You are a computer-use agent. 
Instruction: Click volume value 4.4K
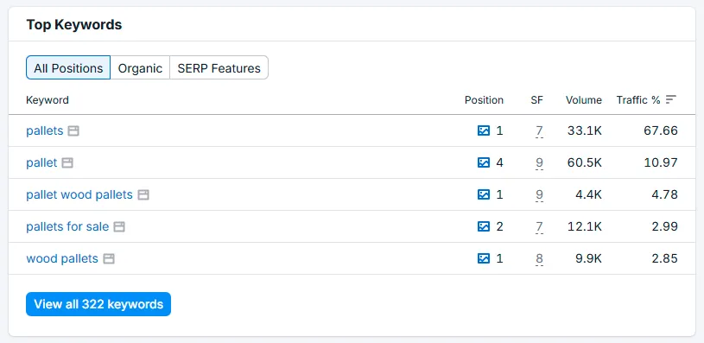click(588, 194)
